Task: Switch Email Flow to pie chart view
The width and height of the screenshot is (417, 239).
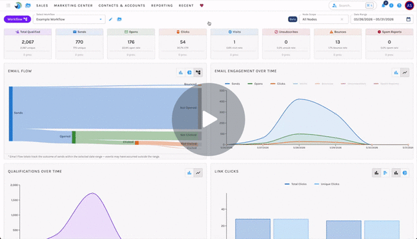Action: coord(190,72)
